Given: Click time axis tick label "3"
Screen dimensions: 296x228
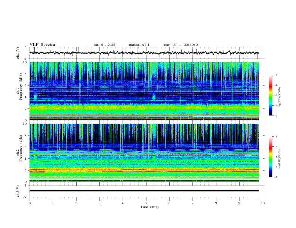Looking at the screenshot, I should point(99,203).
